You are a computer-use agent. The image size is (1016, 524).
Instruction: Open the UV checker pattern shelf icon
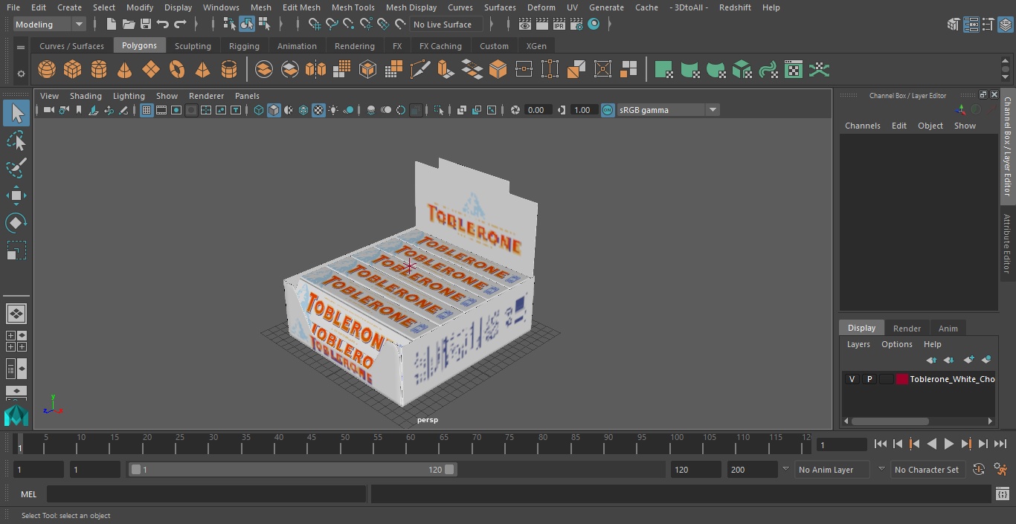pos(794,70)
